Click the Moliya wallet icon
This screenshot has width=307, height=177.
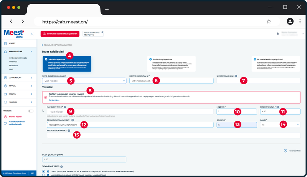point(5,94)
